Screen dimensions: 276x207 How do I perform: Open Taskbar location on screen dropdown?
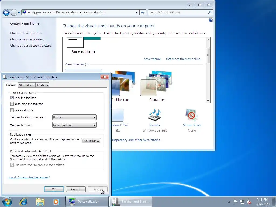click(74, 117)
